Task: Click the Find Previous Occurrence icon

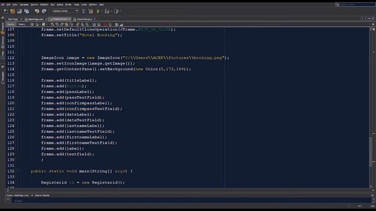Action: 57,24
